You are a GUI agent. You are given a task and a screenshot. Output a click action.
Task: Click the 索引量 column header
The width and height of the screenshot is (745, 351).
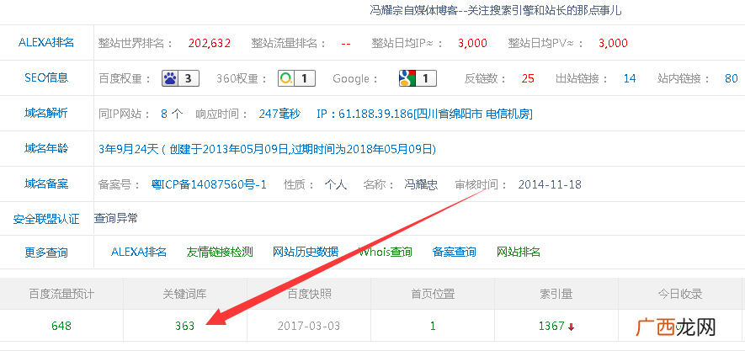(556, 294)
